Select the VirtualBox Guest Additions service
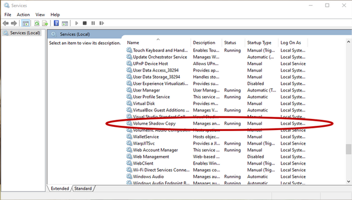 (161, 110)
